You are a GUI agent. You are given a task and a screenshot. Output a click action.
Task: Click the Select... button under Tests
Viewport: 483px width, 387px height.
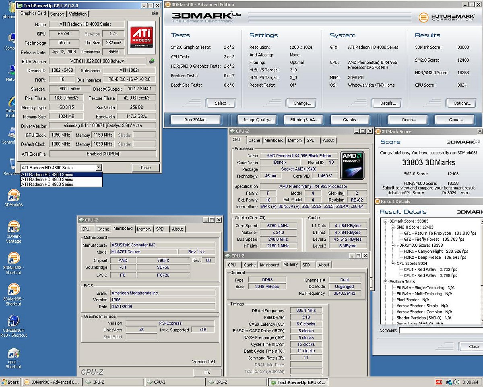(222, 103)
